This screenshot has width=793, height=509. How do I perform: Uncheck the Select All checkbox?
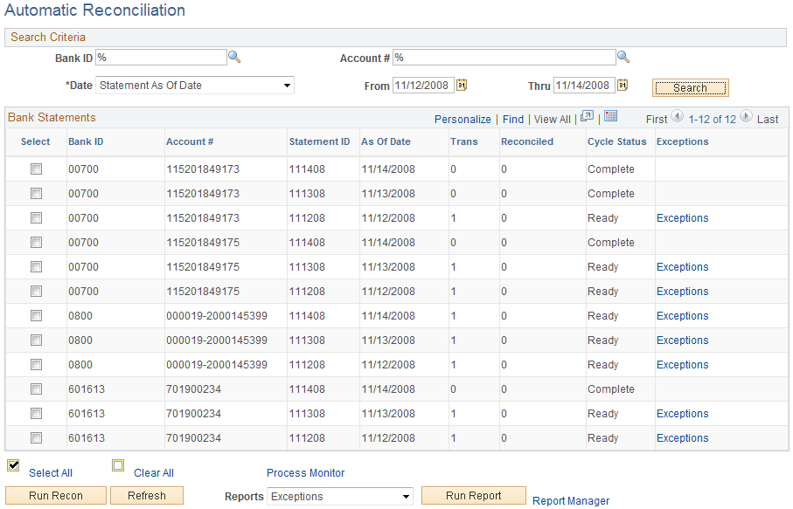(13, 465)
